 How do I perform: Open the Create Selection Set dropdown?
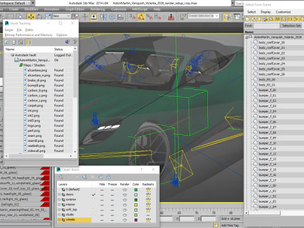tap(203, 16)
